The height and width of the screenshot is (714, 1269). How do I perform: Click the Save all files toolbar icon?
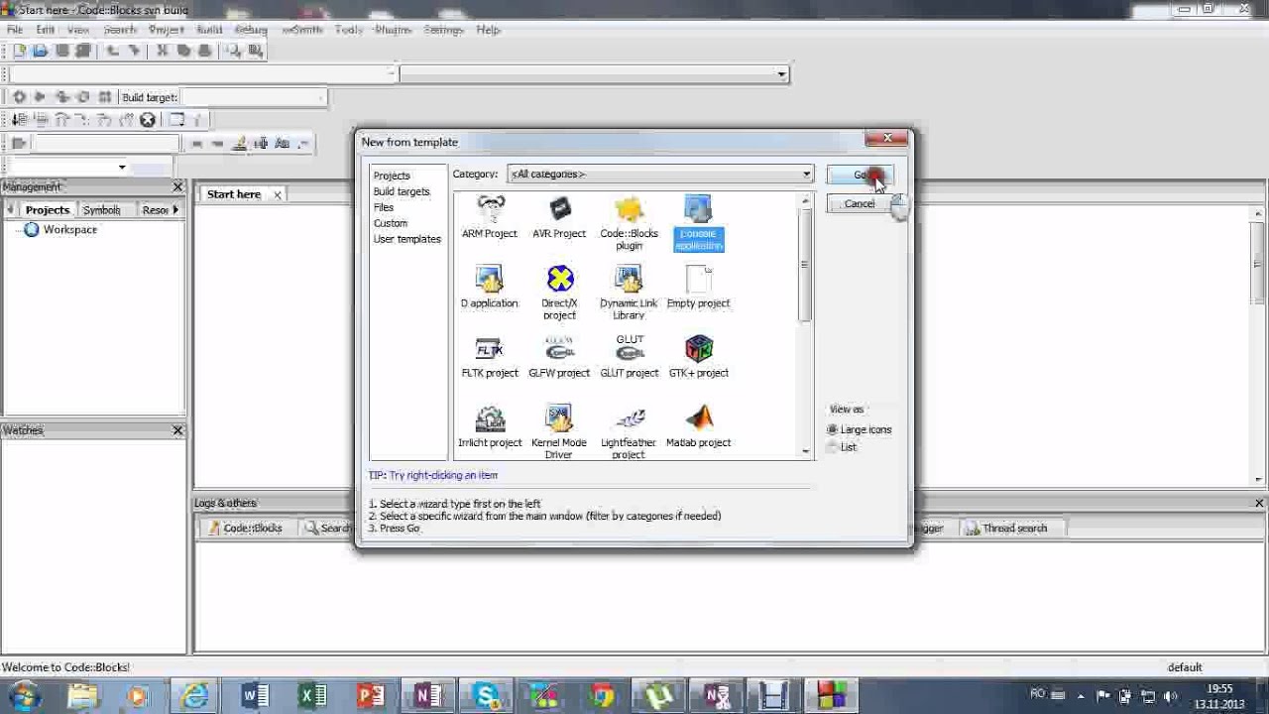83,51
